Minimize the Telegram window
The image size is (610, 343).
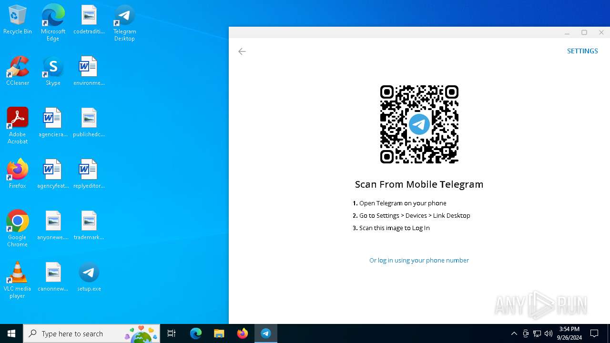pyautogui.click(x=567, y=32)
